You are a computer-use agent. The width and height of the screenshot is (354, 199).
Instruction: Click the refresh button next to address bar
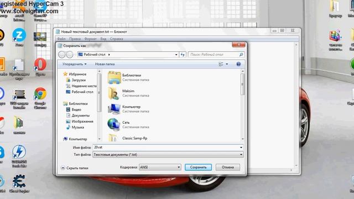coord(183,54)
